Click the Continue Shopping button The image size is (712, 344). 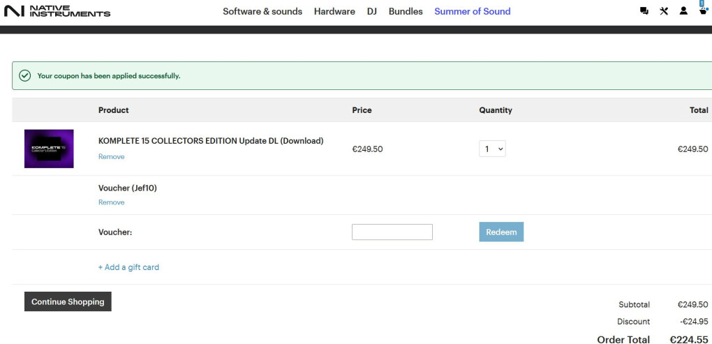(68, 302)
